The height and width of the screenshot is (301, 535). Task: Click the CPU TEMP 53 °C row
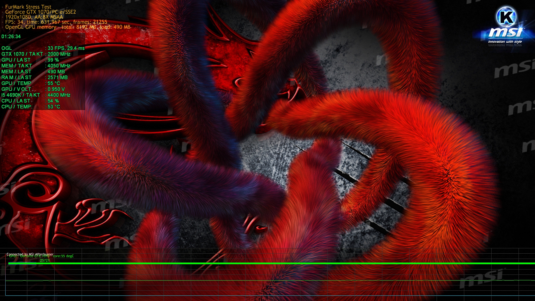(x=31, y=107)
